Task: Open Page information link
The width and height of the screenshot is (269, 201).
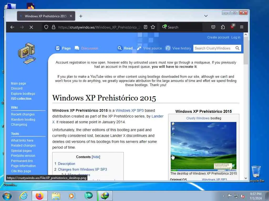Action: point(23,166)
